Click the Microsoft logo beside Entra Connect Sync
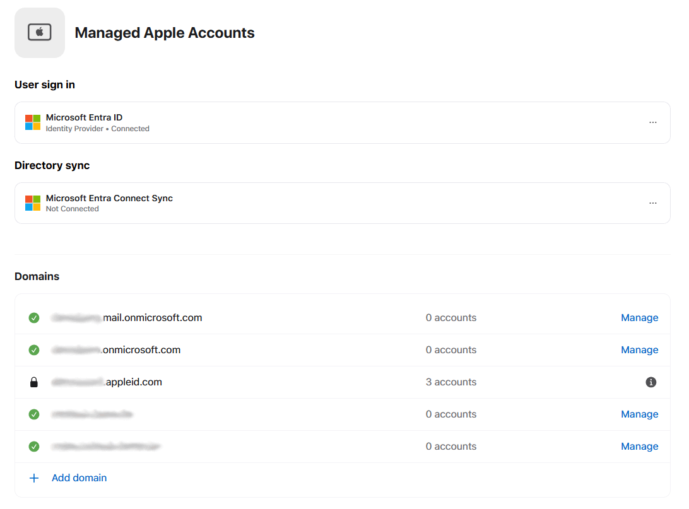689x509 pixels. click(33, 203)
